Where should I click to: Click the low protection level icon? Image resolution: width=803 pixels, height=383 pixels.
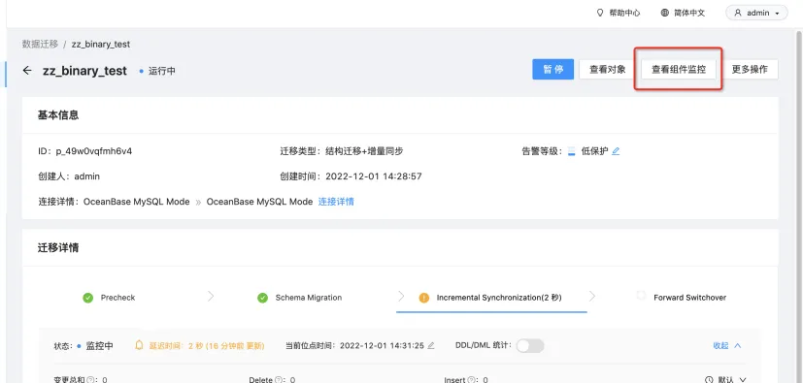pyautogui.click(x=572, y=151)
